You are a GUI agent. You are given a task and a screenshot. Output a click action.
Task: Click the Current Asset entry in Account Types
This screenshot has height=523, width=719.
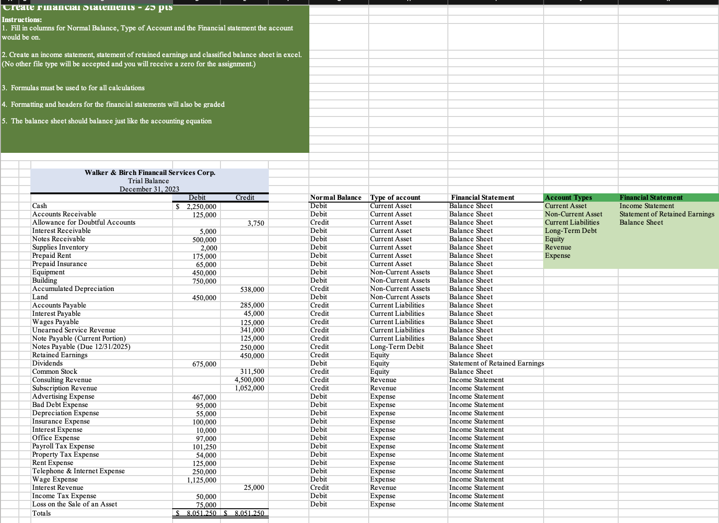pos(566,206)
